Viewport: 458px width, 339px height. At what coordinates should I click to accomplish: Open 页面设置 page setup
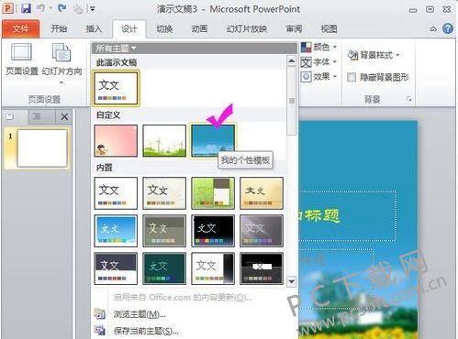(x=22, y=59)
